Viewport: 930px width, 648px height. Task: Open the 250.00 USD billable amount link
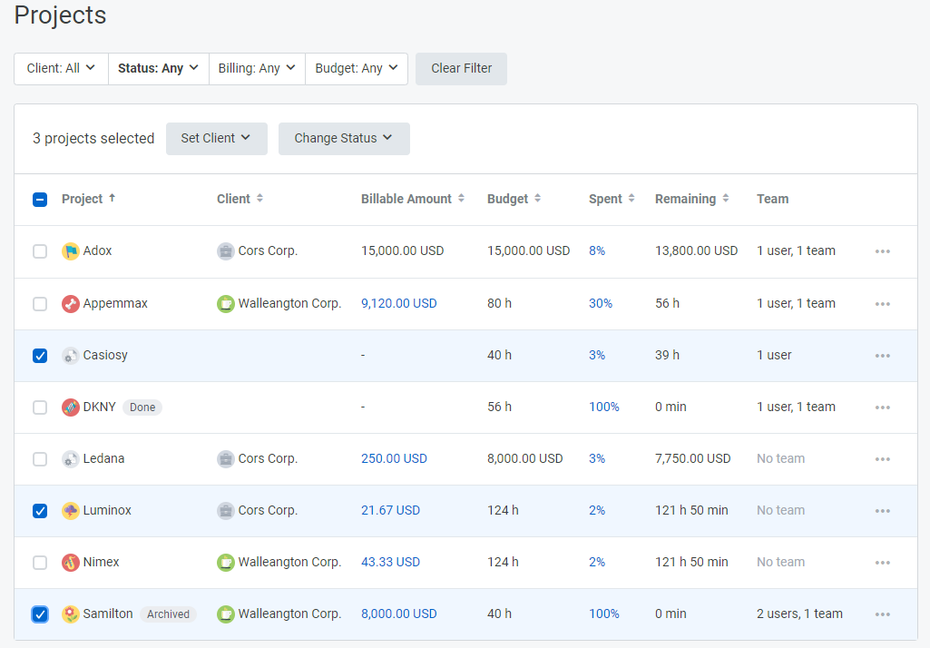click(x=394, y=458)
